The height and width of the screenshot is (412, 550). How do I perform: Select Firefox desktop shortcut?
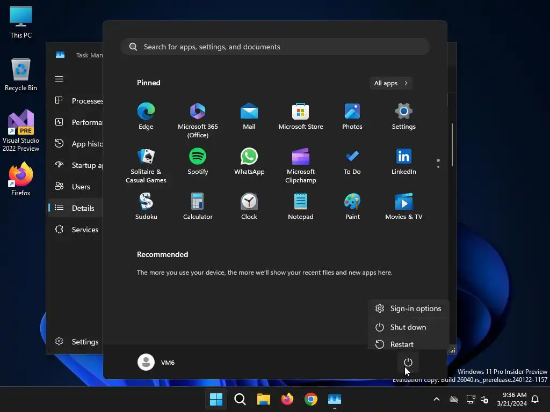point(21,179)
